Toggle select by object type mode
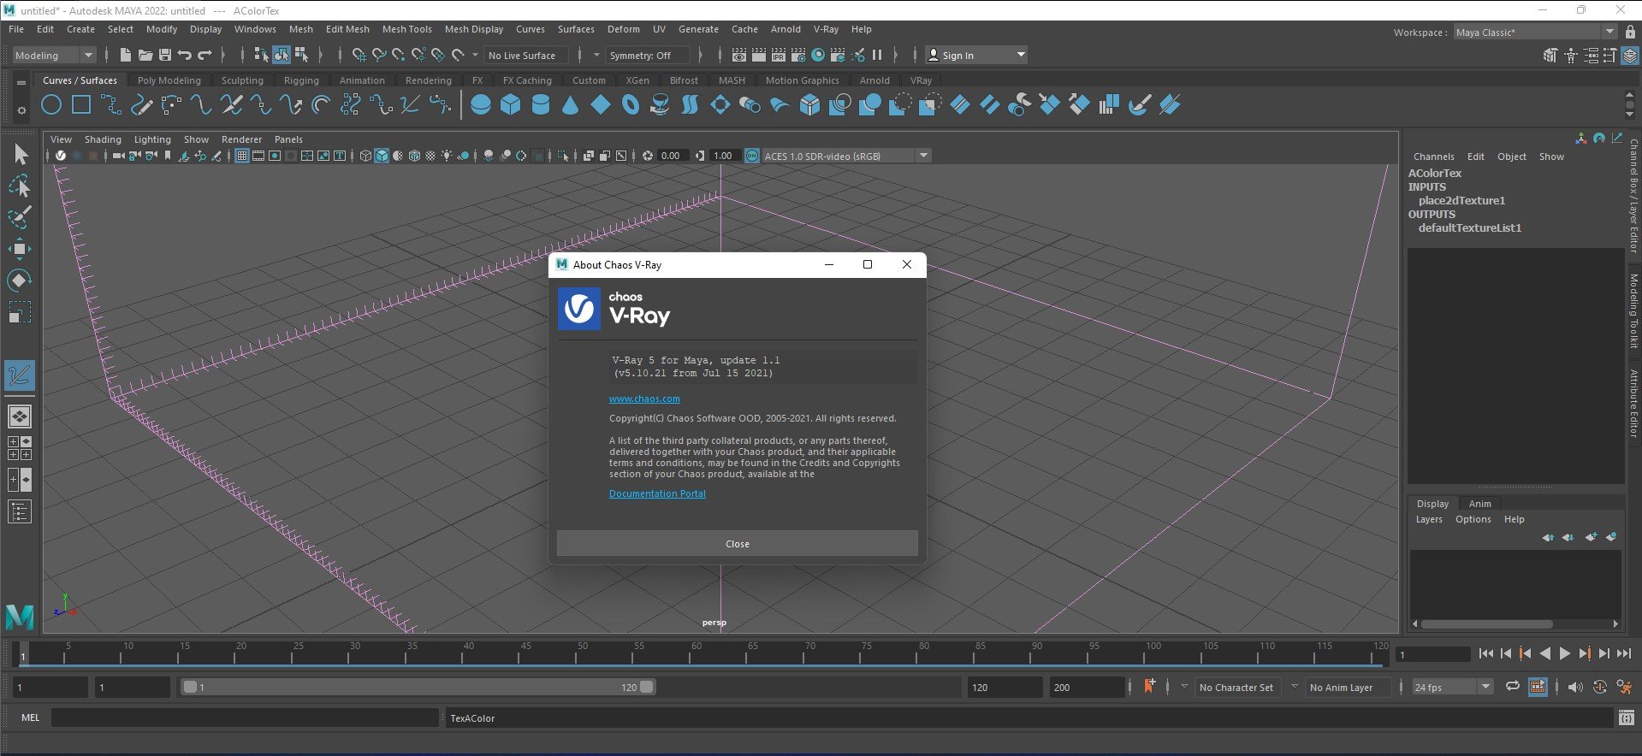The height and width of the screenshot is (756, 1642). tap(282, 55)
